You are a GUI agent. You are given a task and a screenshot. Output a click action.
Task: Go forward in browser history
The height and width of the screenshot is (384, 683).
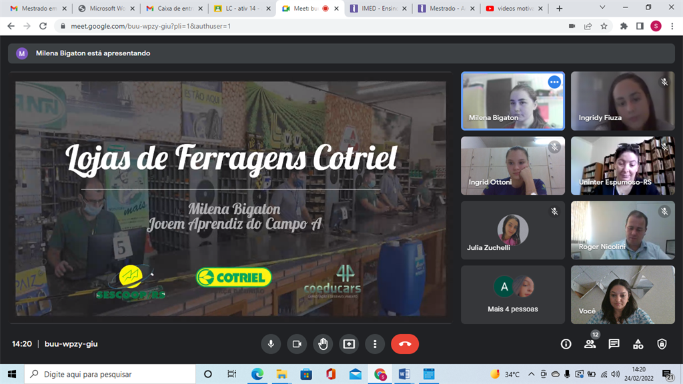point(27,26)
